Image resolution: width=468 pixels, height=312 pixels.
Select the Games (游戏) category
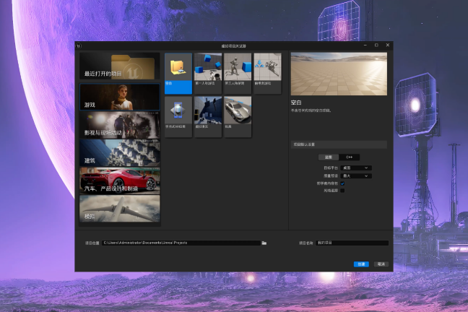coord(120,97)
